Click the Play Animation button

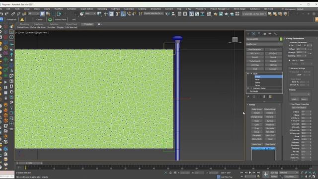pos(250,173)
